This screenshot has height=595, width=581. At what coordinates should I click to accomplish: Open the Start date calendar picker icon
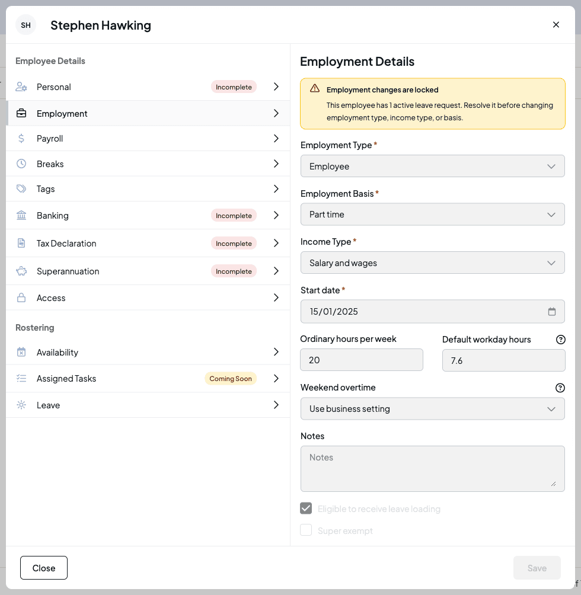tap(552, 312)
